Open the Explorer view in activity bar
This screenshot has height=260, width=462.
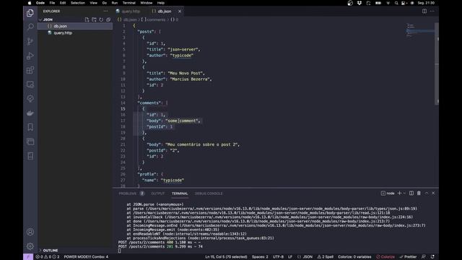(30, 13)
